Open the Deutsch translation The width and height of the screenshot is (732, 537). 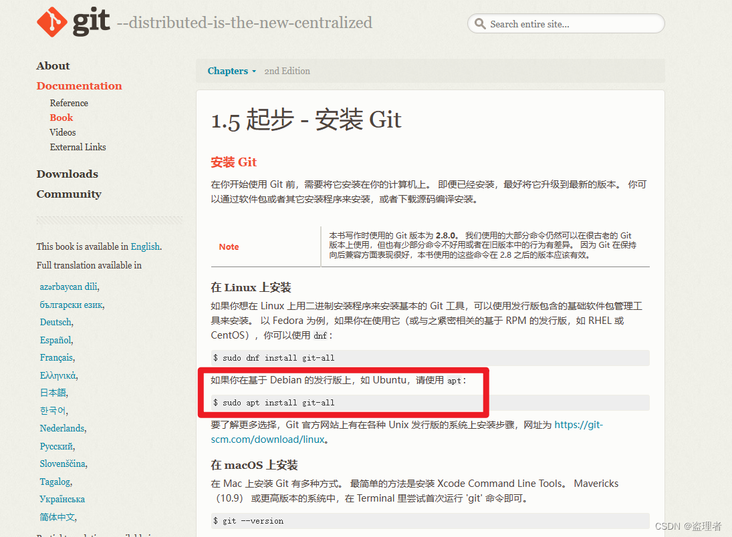coord(55,322)
